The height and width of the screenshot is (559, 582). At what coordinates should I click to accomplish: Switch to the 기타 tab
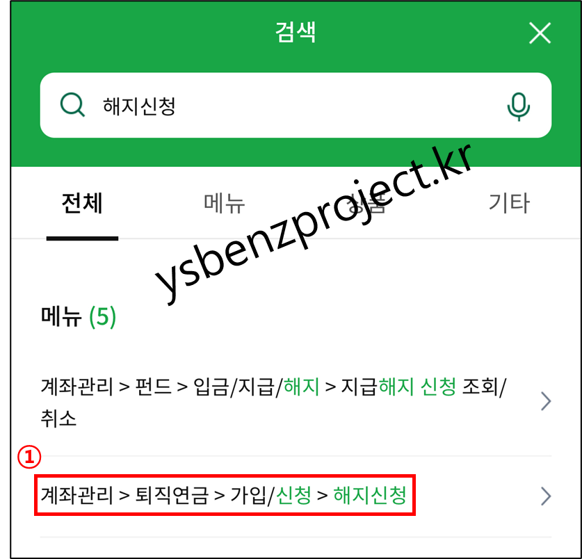(x=509, y=204)
